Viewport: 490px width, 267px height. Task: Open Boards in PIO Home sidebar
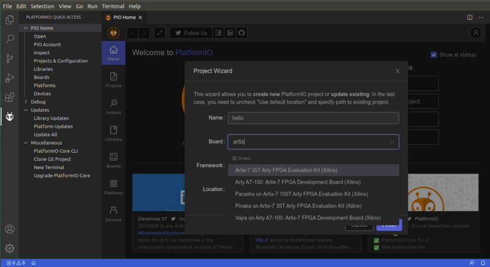113,161
